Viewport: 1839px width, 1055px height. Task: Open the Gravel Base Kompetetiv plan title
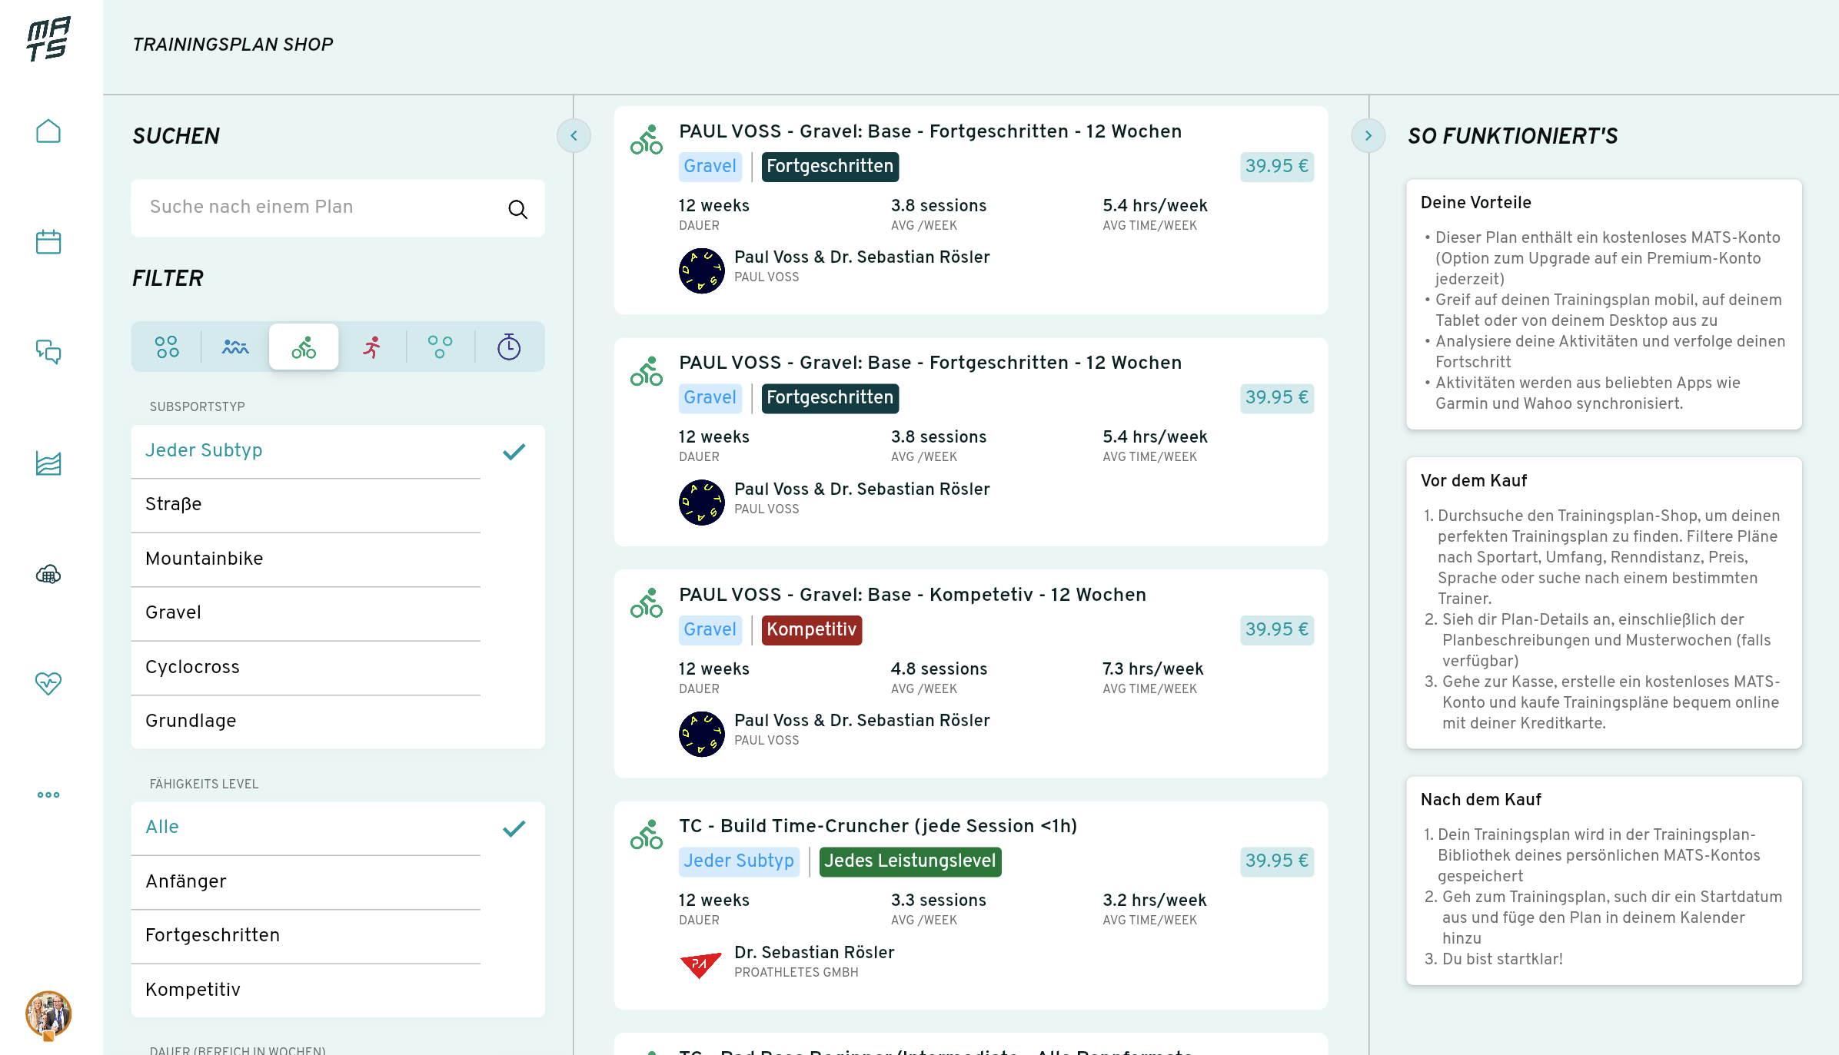[x=912, y=595]
